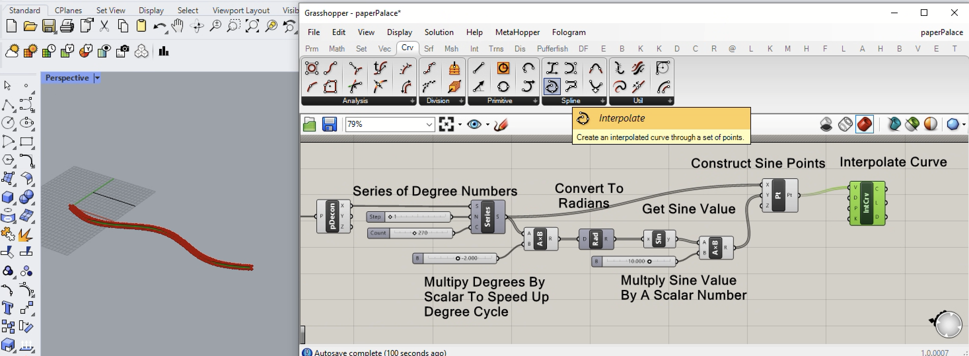Open dropdown arrow next to zoom extents icon
Image resolution: width=969 pixels, height=356 pixels.
click(460, 125)
